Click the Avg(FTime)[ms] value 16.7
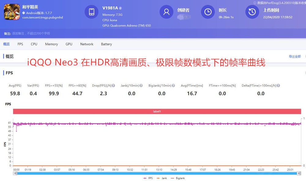 [x=192, y=94]
